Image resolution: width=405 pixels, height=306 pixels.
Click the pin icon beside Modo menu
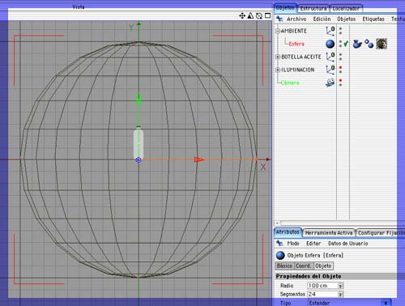point(279,244)
